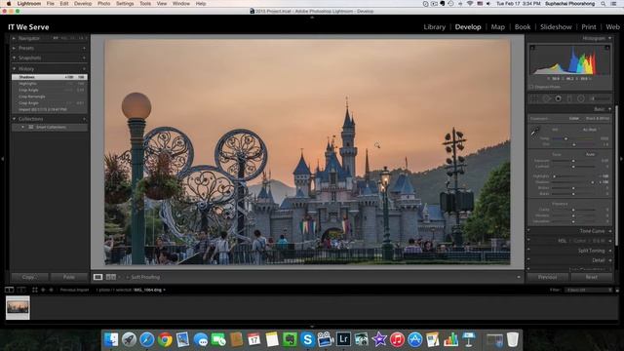Click the Auto tone button
624x351 pixels.
click(x=590, y=154)
